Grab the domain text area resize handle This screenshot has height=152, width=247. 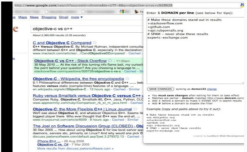(x=243, y=82)
